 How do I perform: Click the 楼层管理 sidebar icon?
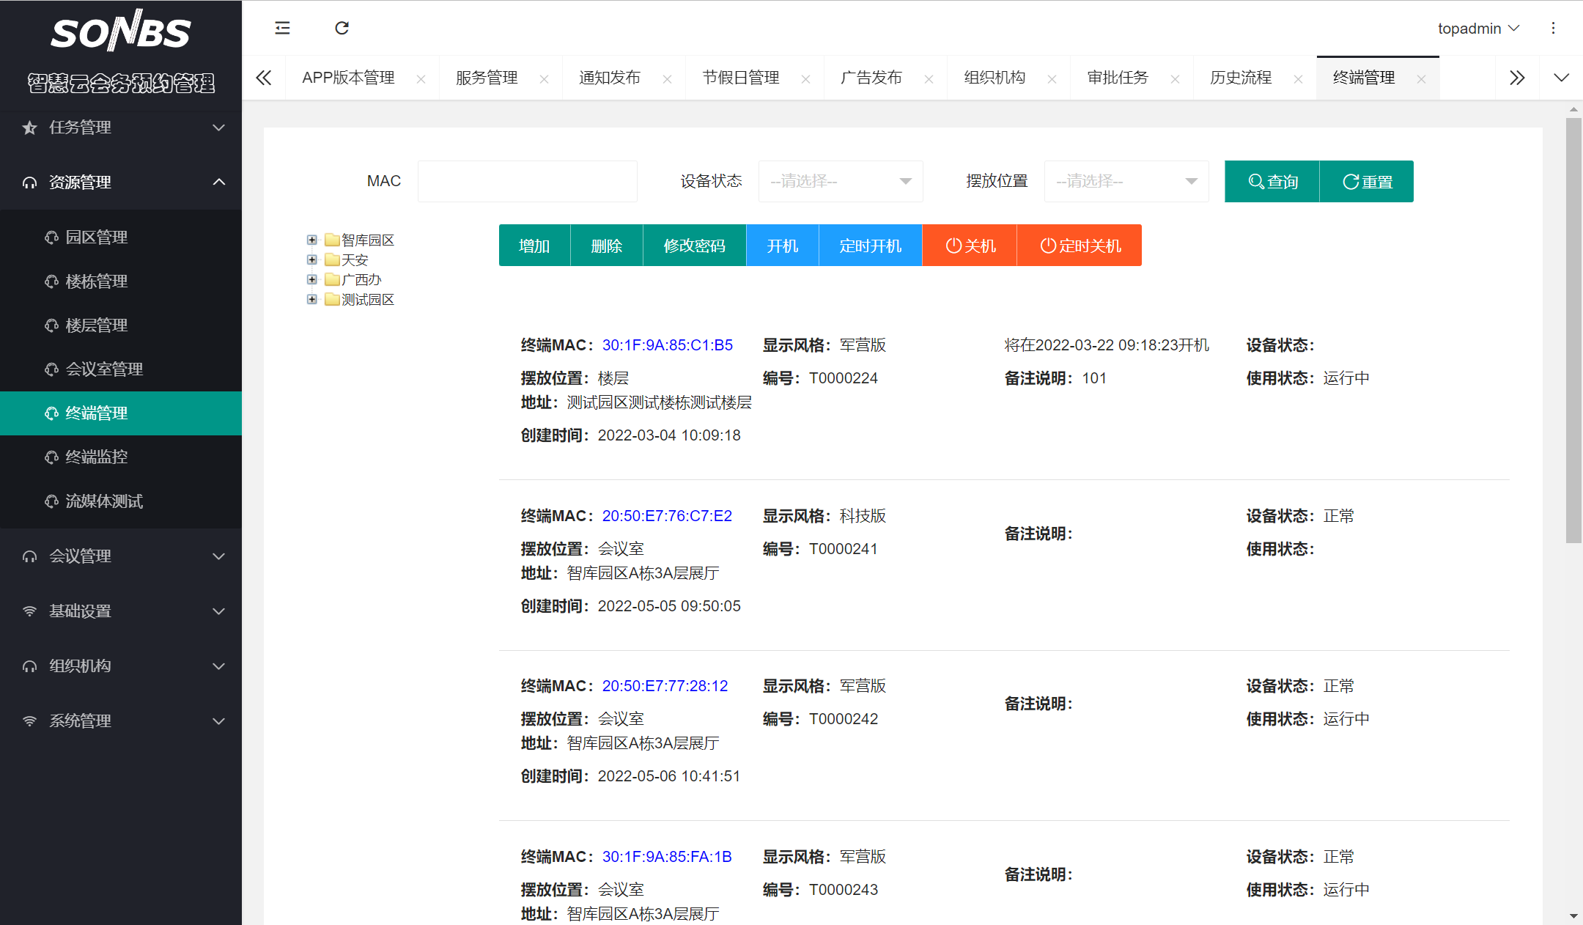point(51,325)
